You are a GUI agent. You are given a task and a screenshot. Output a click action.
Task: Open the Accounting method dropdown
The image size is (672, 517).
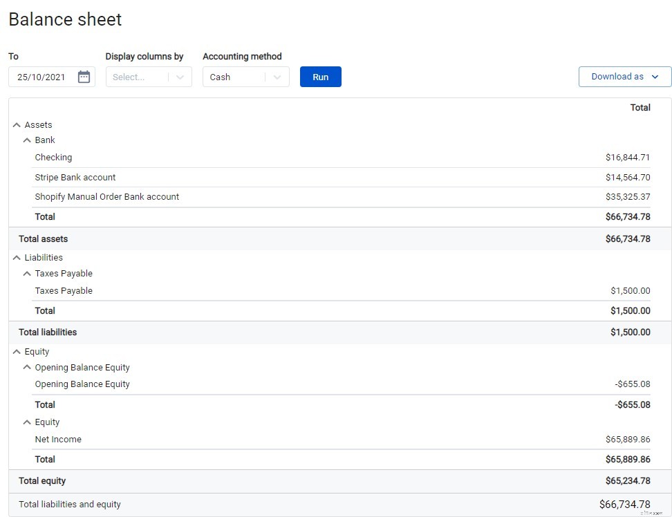(x=245, y=77)
